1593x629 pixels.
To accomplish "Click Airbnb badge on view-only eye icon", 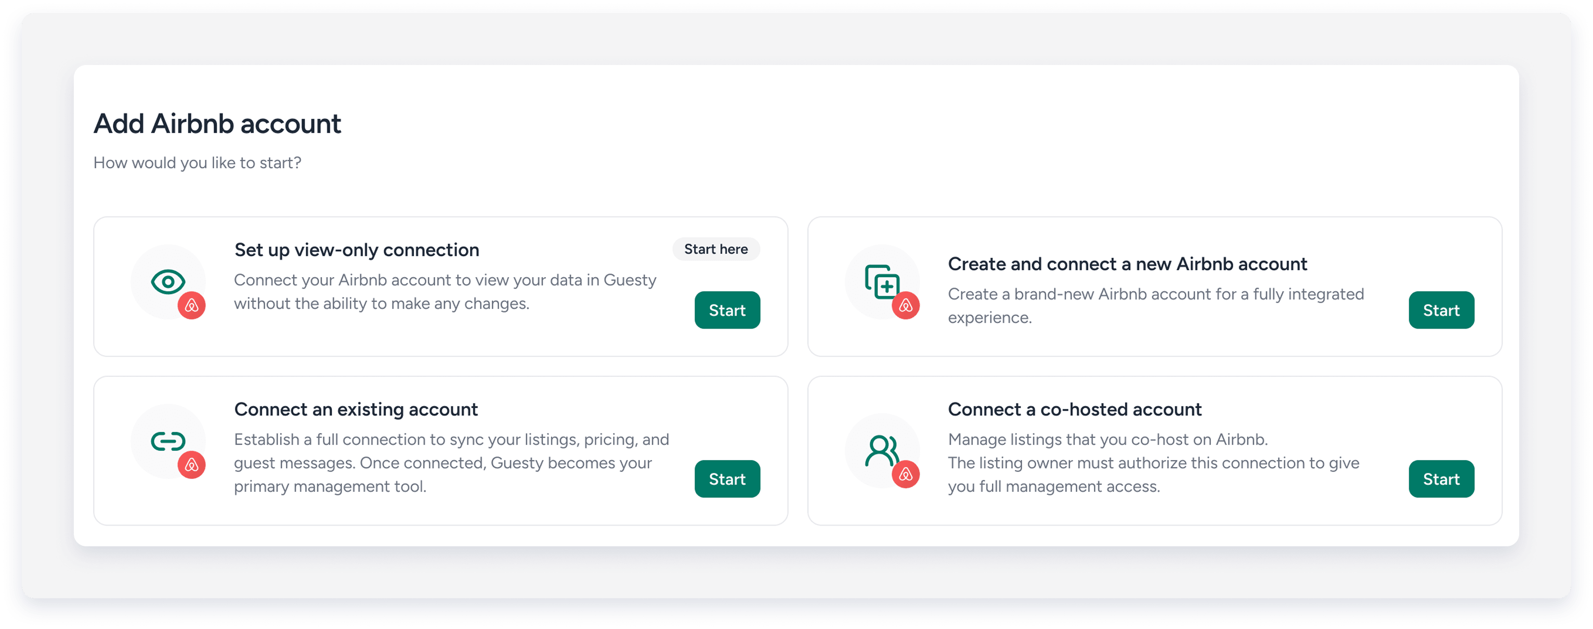I will coord(192,306).
